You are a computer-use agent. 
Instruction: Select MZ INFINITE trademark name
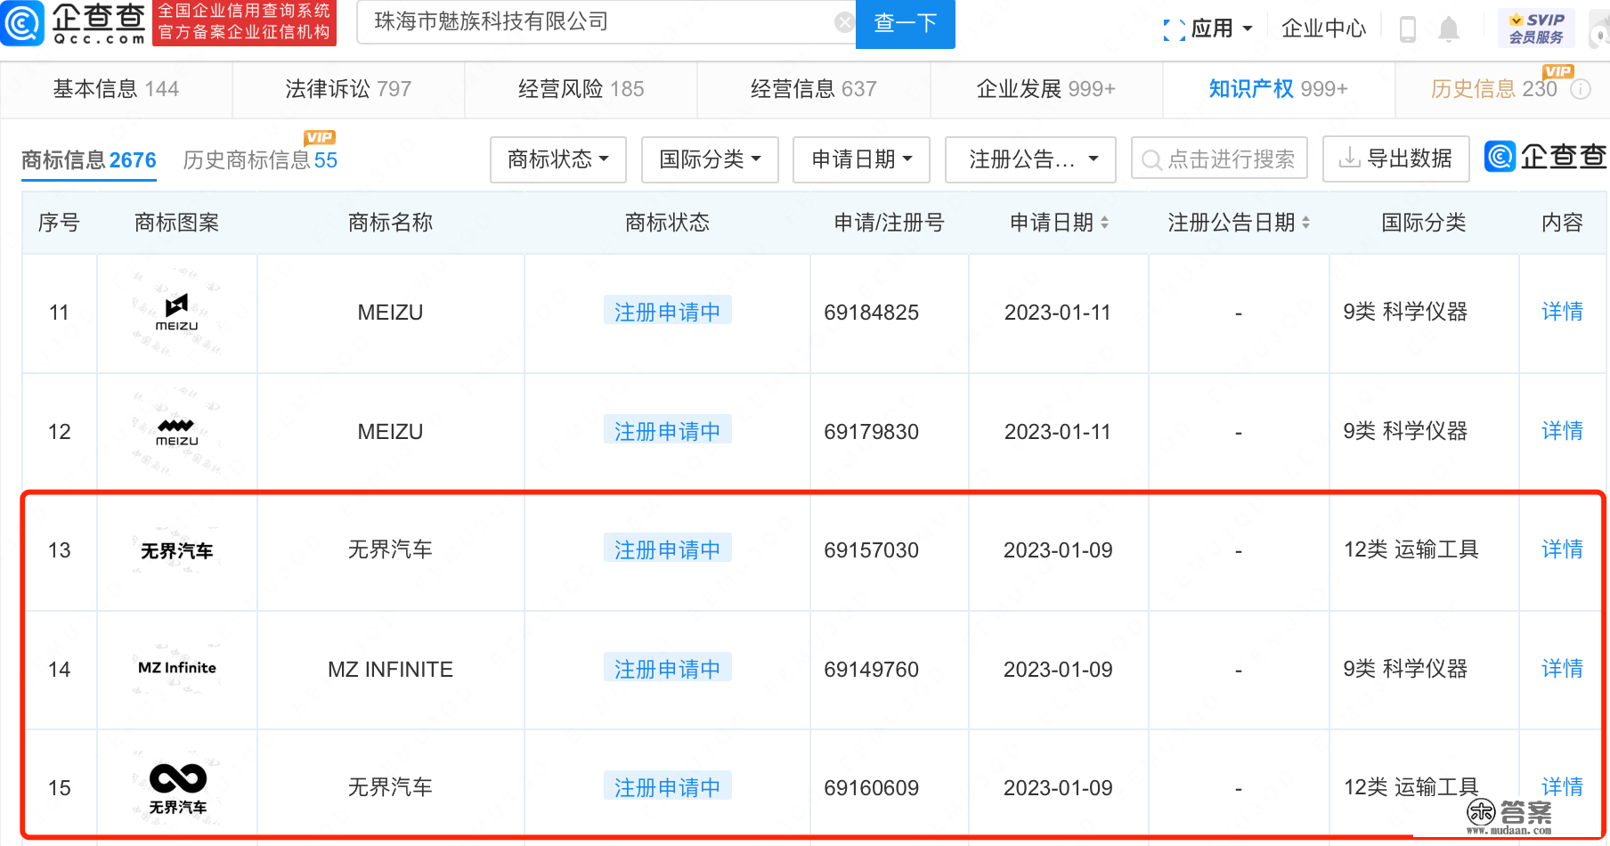click(390, 670)
